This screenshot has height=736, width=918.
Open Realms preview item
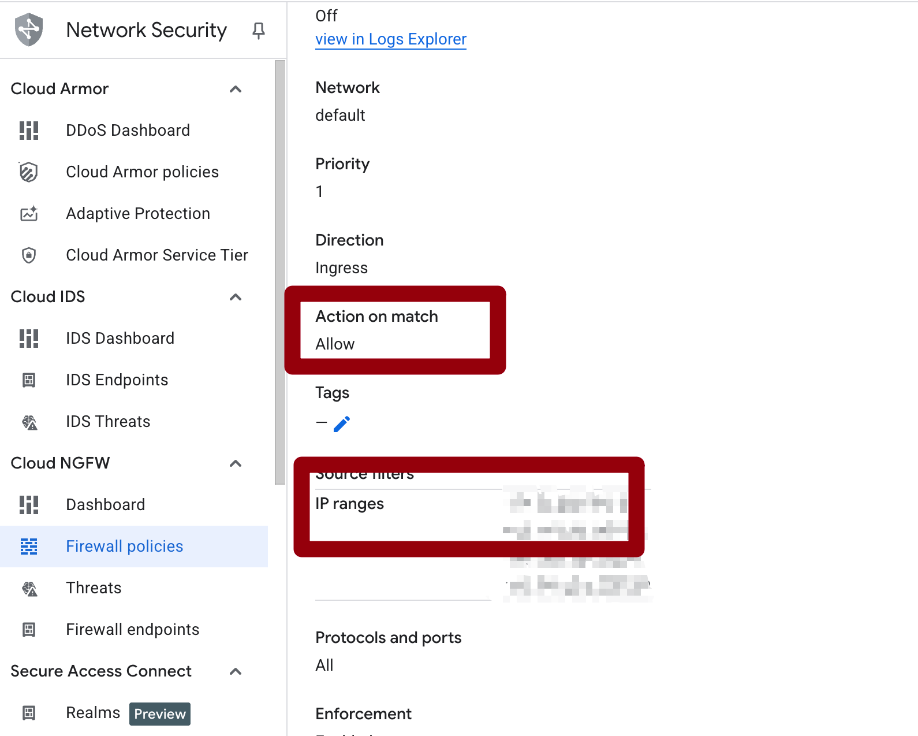pyautogui.click(x=93, y=713)
